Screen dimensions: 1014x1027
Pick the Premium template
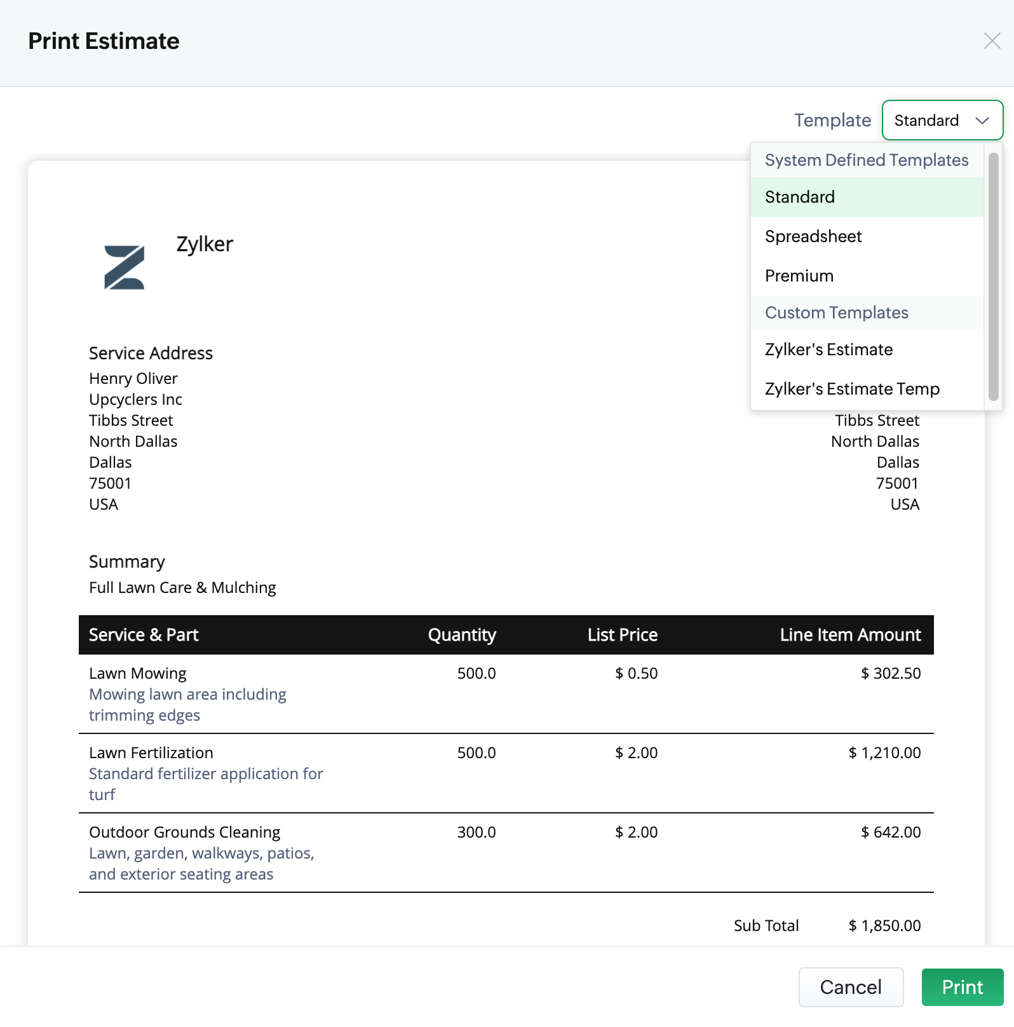tap(799, 276)
